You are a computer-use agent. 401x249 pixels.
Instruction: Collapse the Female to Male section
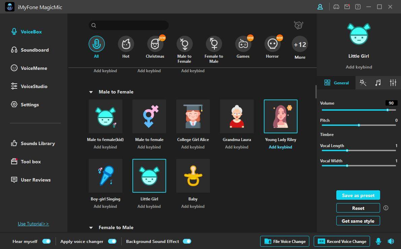(91, 227)
